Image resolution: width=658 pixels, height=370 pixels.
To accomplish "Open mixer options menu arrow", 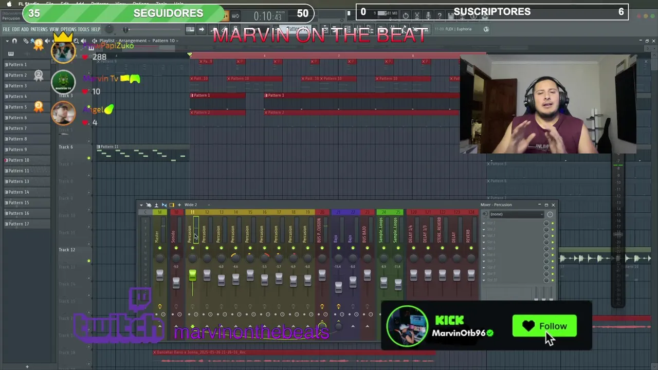I will (x=141, y=205).
